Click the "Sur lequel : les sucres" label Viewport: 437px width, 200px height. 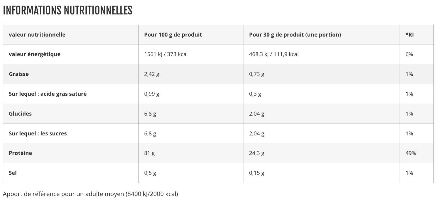[38, 133]
